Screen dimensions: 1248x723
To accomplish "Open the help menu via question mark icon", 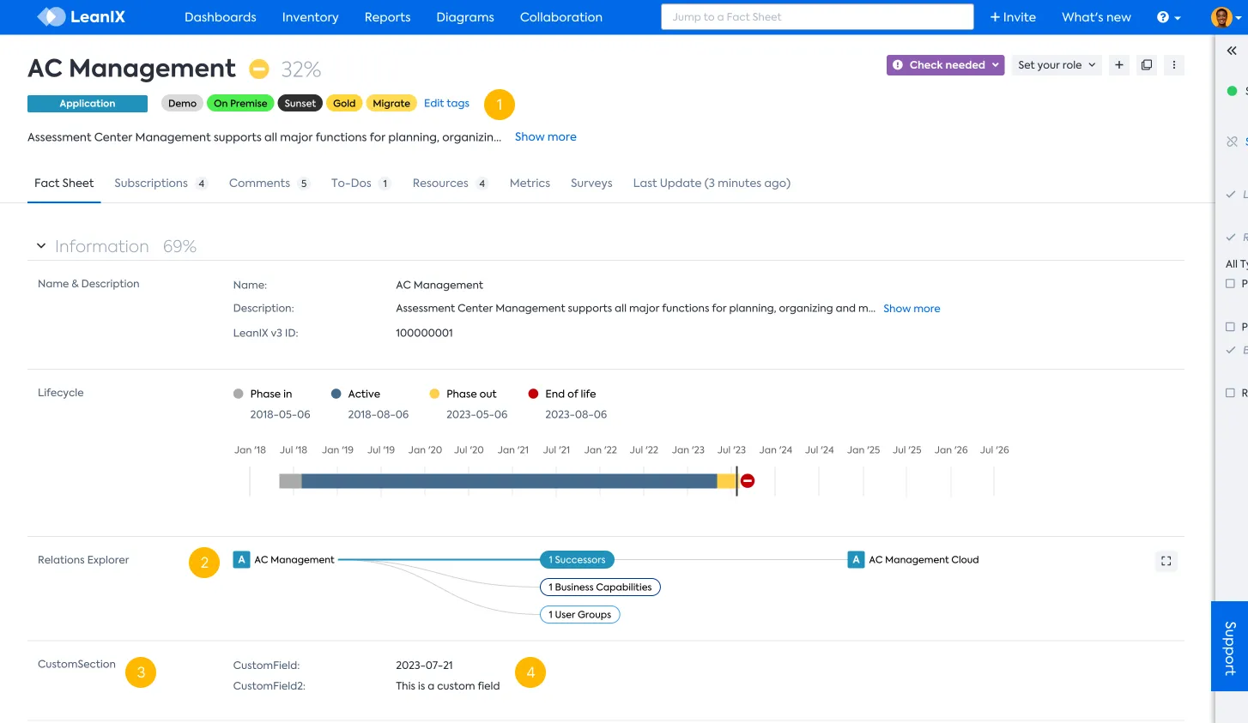I will 1162,16.
